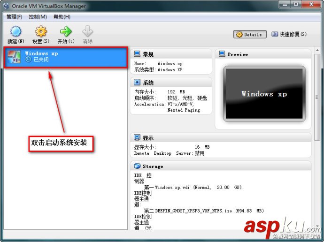Open the 帮助(H) menu
Screen dimensions: 324x242
coord(62,17)
